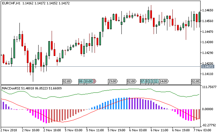
Task: Select the 14:00 event marker flag
Action: 164,81
